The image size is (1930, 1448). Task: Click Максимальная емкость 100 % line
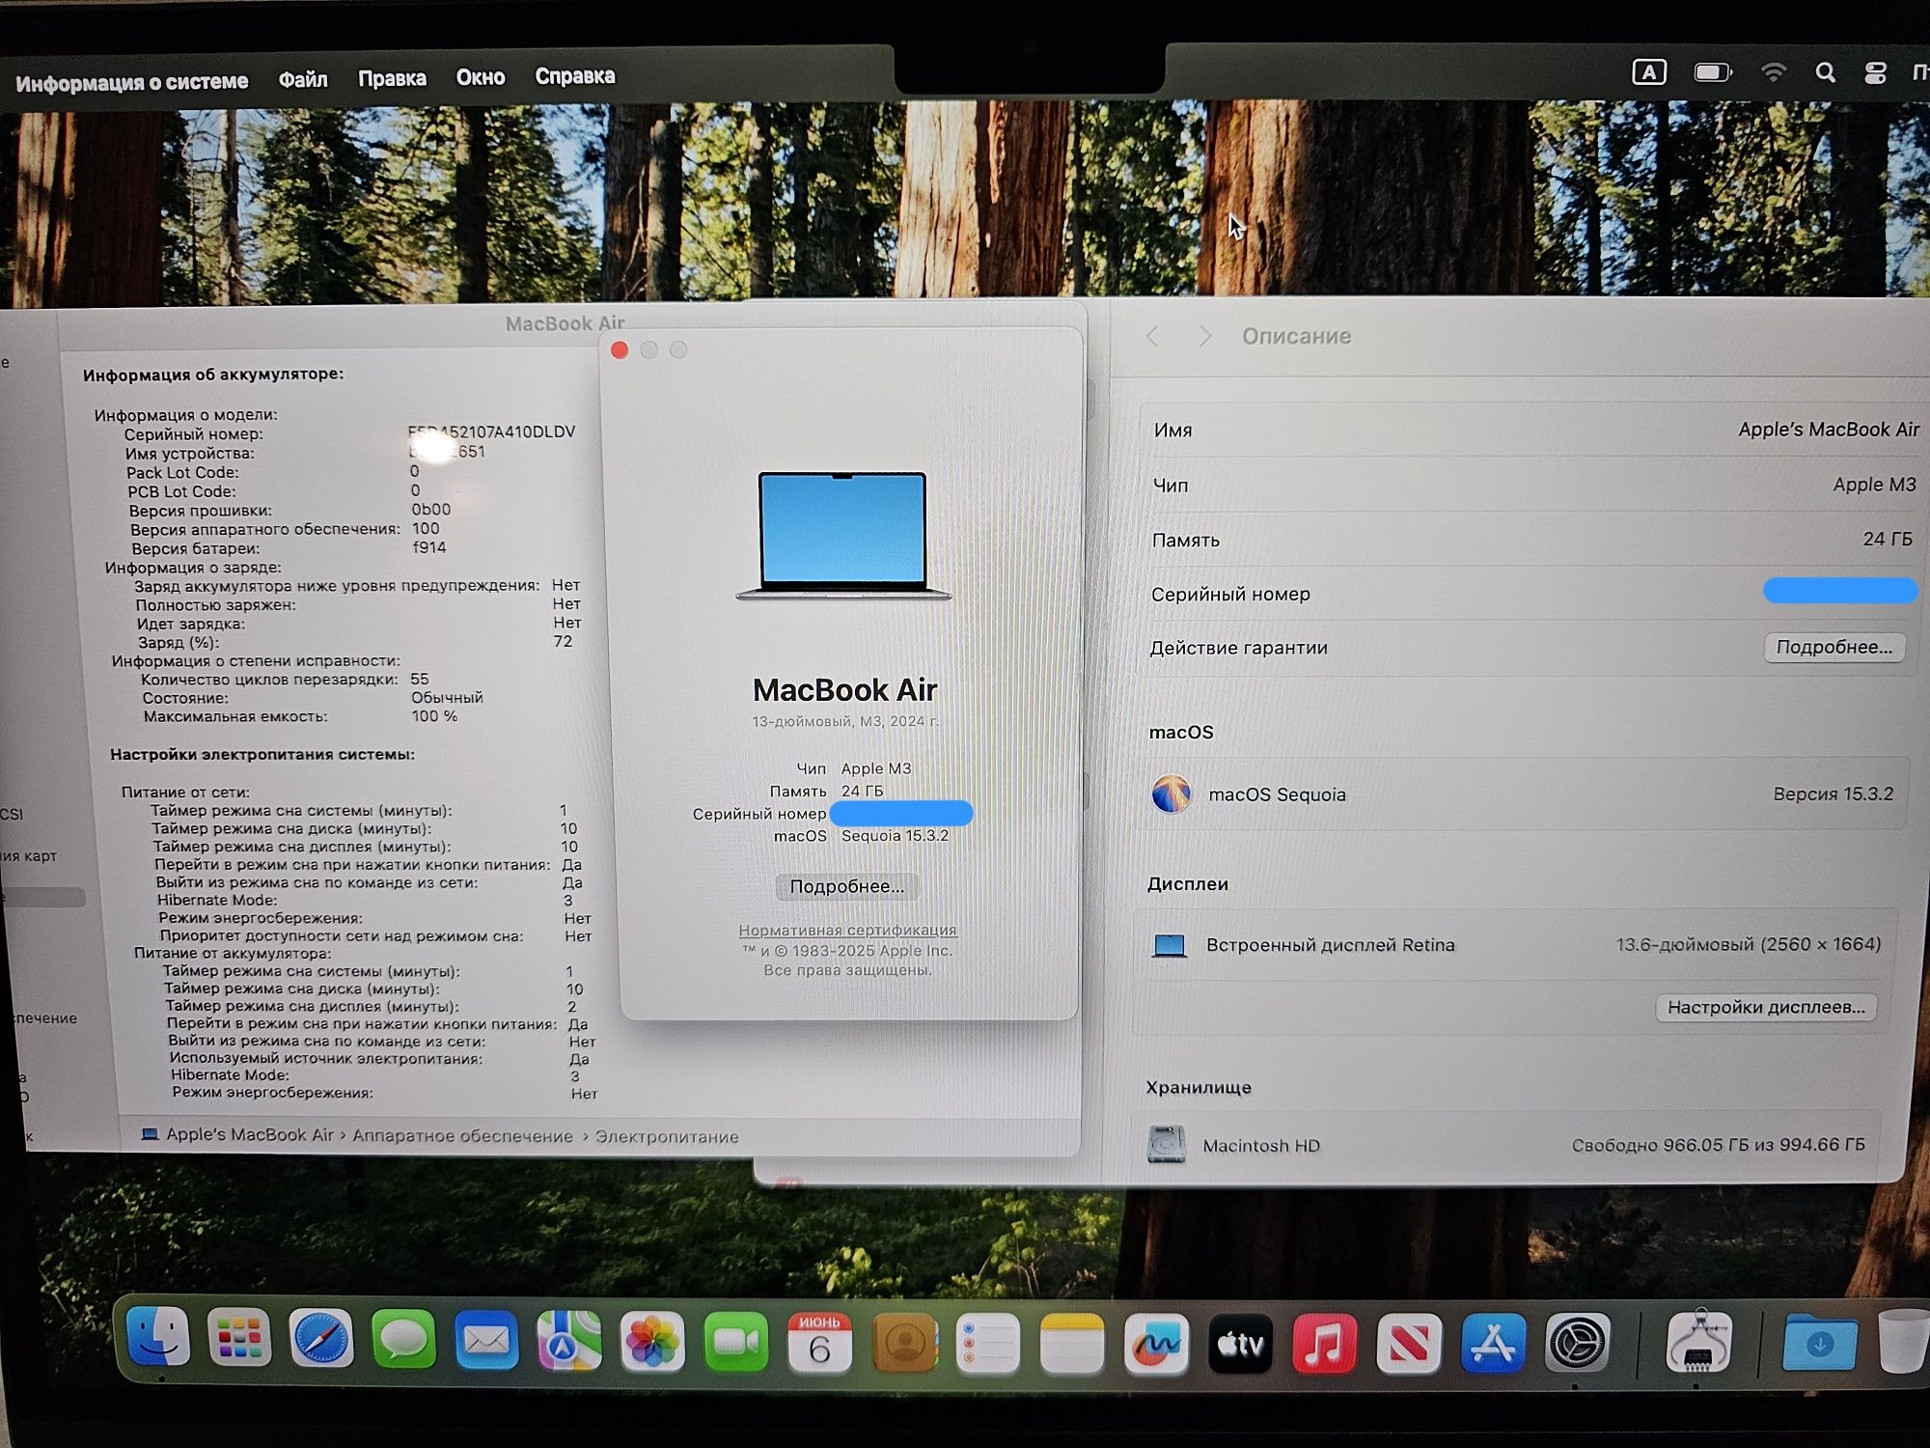pos(300,716)
